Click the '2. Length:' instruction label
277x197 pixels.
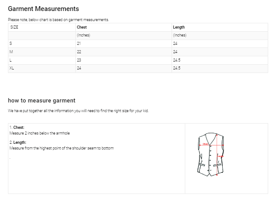click(18, 142)
